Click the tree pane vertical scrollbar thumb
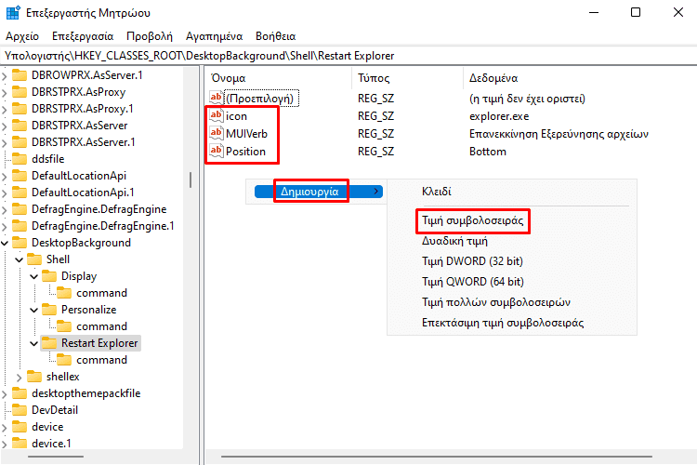 (191, 179)
